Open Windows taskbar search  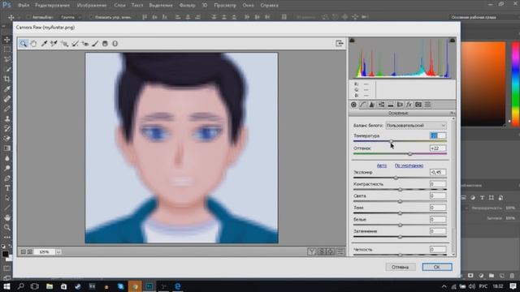pyautogui.click(x=20, y=286)
